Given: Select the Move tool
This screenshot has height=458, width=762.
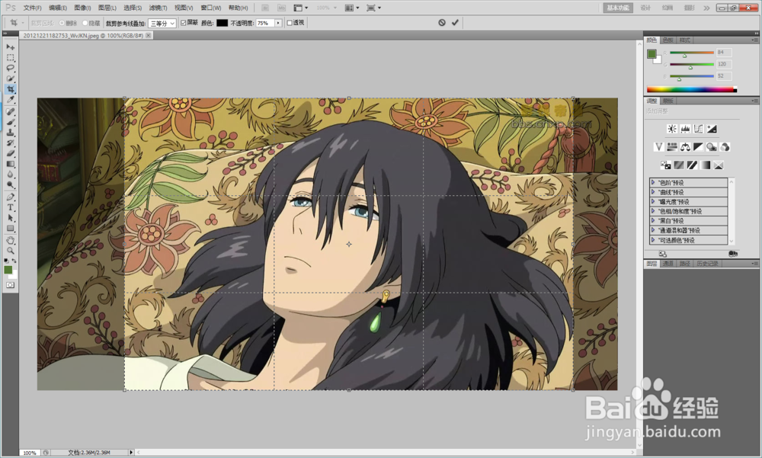Looking at the screenshot, I should point(10,46).
